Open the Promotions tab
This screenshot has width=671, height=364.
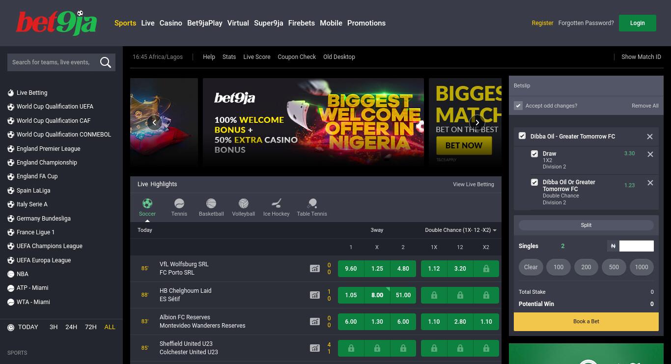pyautogui.click(x=366, y=23)
